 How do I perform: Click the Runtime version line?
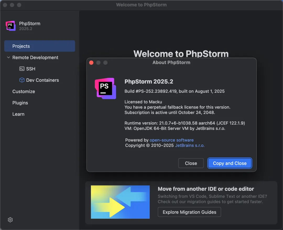tap(185, 123)
